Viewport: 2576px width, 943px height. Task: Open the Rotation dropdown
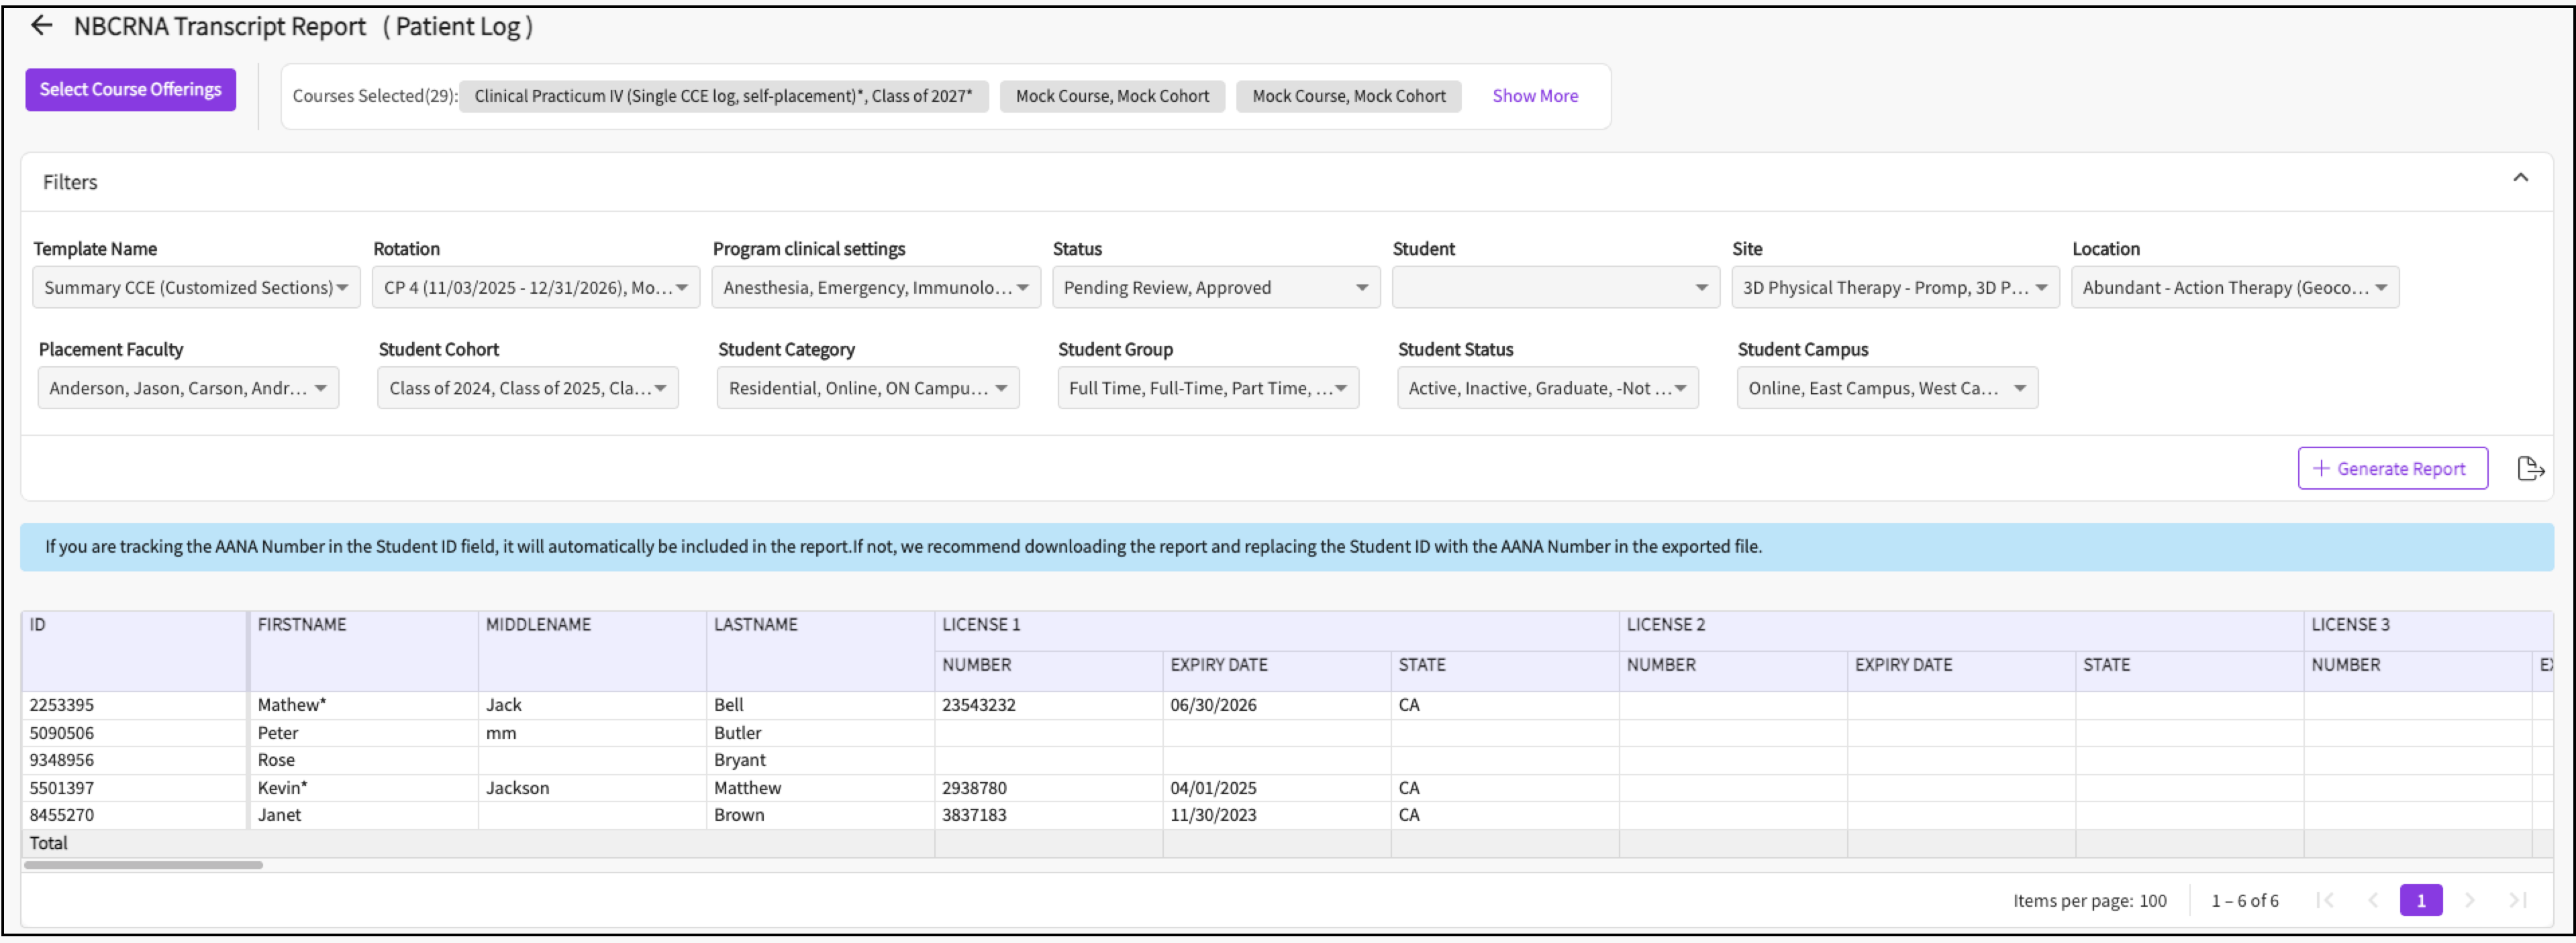pyautogui.click(x=535, y=288)
